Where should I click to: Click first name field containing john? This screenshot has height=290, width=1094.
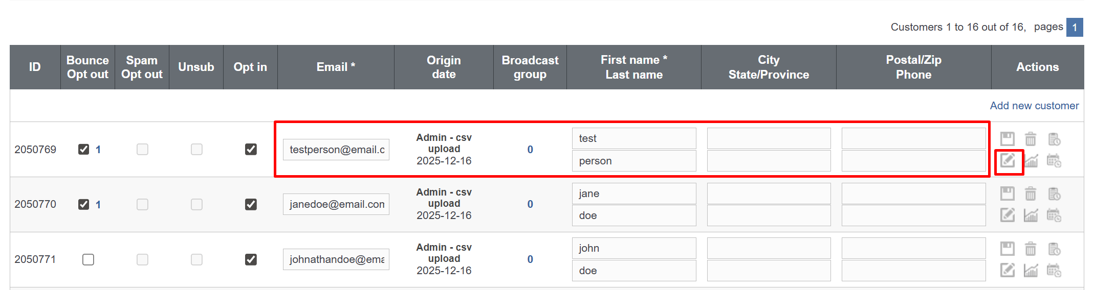point(634,248)
